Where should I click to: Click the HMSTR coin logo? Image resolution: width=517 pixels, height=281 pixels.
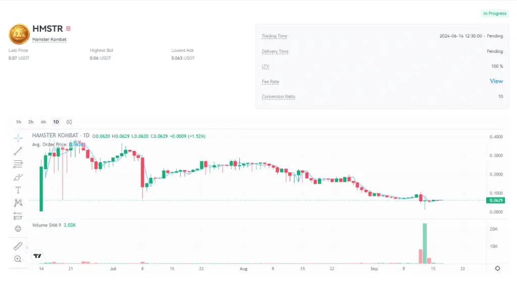(x=19, y=33)
